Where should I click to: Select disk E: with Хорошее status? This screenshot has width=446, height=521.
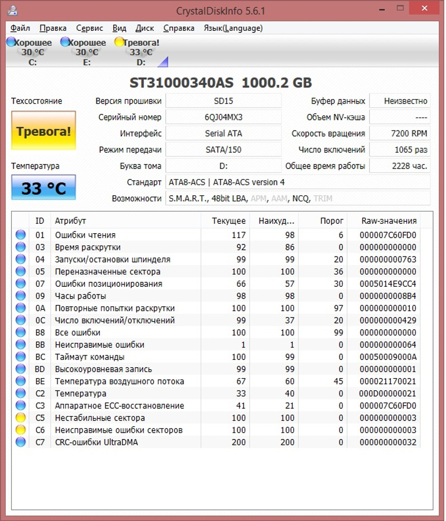(x=84, y=52)
